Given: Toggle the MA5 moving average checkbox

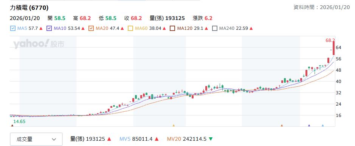Looking at the screenshot, I should click(x=13, y=28).
